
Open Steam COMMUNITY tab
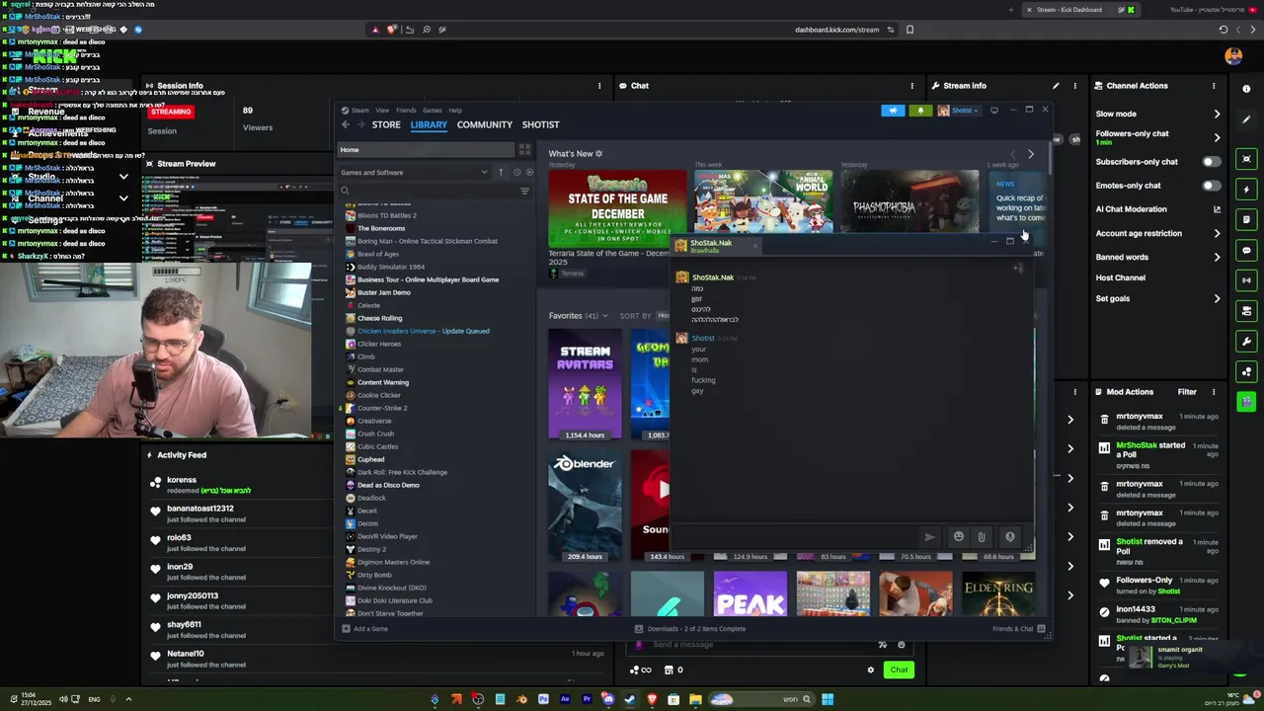point(484,124)
